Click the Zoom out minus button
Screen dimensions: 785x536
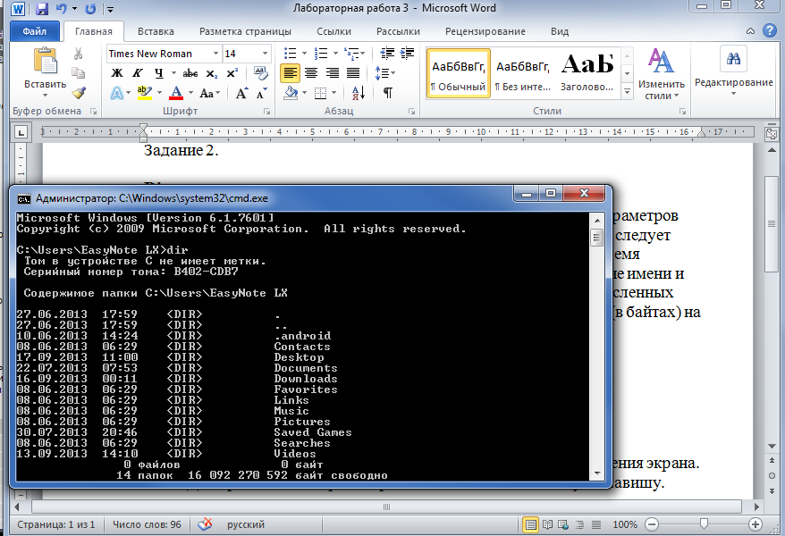(x=651, y=524)
